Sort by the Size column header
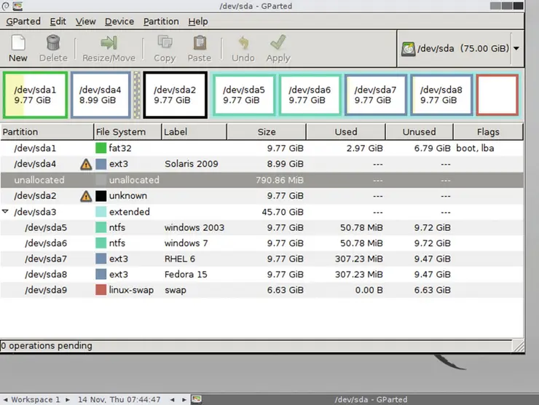The width and height of the screenshot is (539, 405). click(x=267, y=132)
